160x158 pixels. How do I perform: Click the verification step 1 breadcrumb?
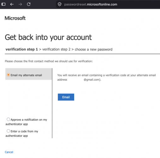click(22, 49)
